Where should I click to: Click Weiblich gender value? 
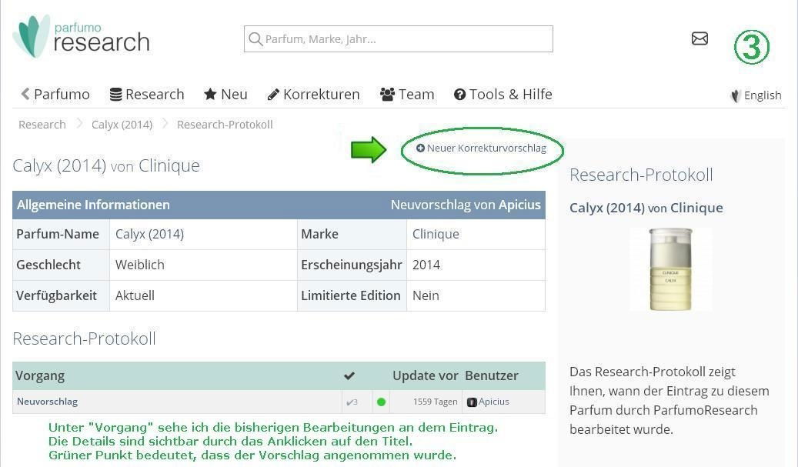(140, 265)
